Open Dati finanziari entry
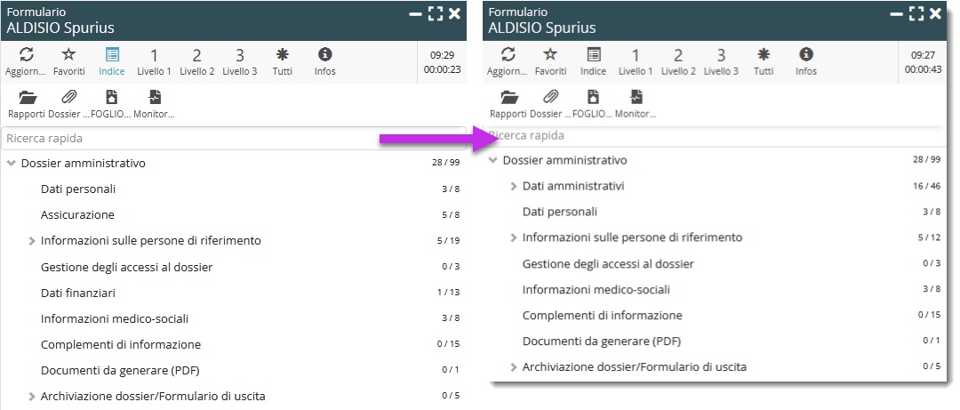 click(78, 293)
